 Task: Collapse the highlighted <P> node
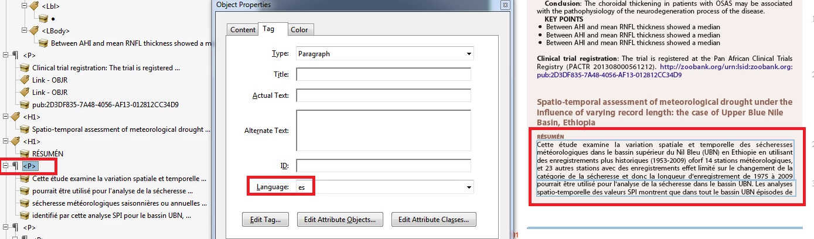[x=6, y=166]
